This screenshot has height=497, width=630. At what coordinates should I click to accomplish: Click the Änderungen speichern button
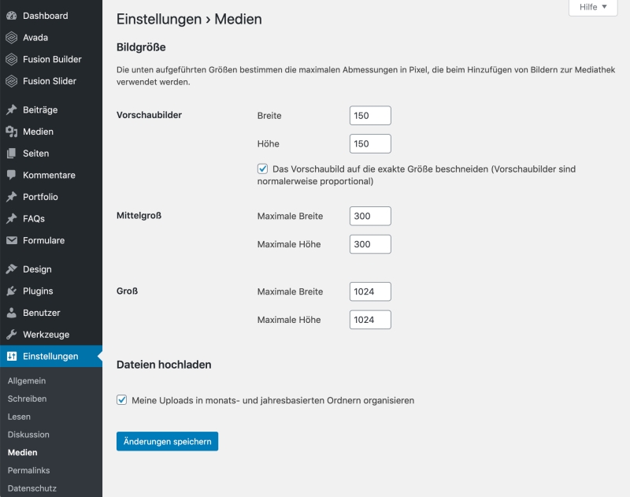pos(166,441)
